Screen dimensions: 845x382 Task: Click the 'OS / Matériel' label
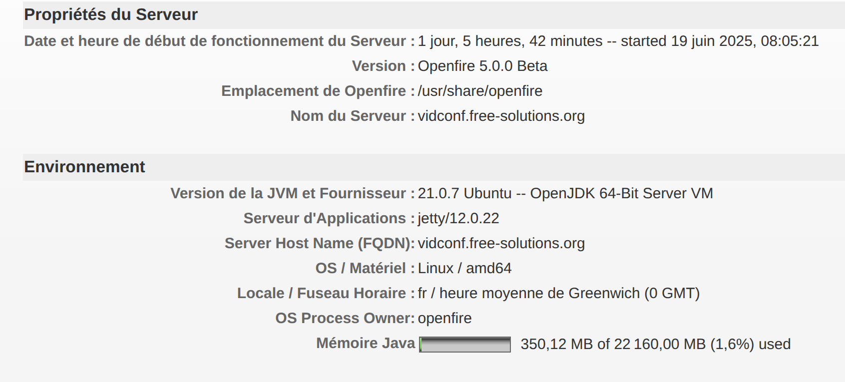click(x=361, y=268)
